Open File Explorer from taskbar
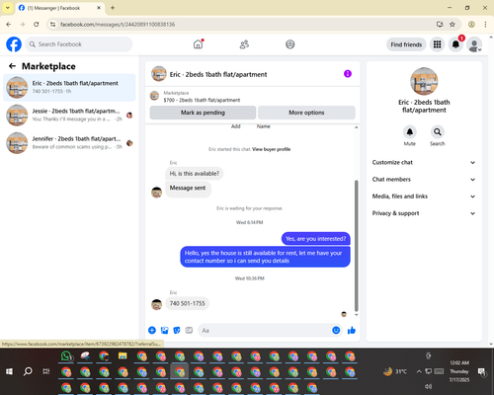The height and width of the screenshot is (395, 494). (123, 356)
